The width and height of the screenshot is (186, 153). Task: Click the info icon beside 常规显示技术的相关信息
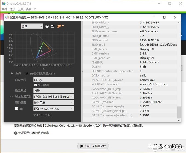click(x=16, y=133)
